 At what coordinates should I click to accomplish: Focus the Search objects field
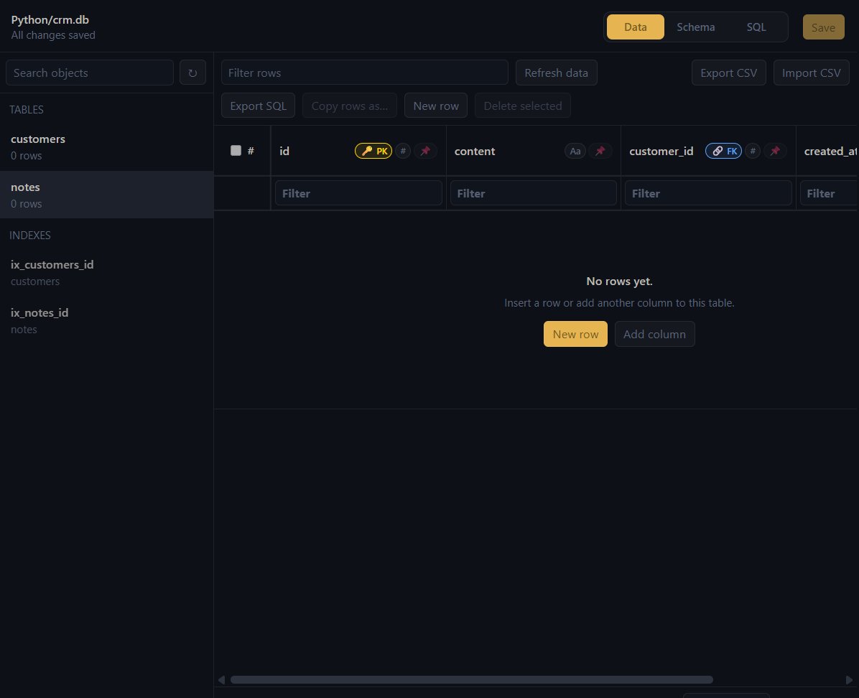[x=90, y=73]
